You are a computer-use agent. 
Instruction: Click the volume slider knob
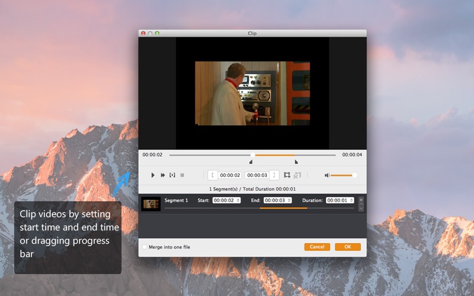[354, 175]
